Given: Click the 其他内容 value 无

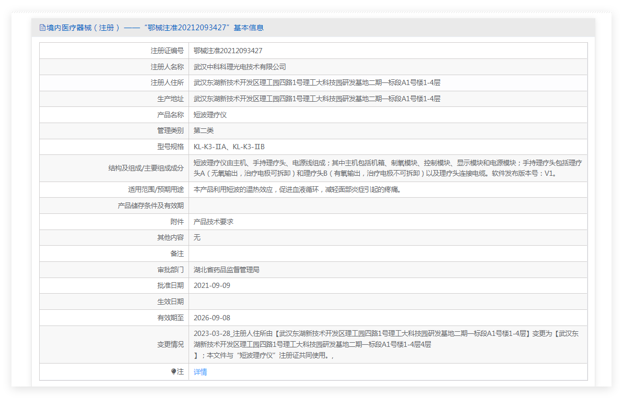Looking at the screenshot, I should (197, 237).
